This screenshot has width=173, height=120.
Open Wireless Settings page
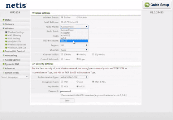click(16, 32)
